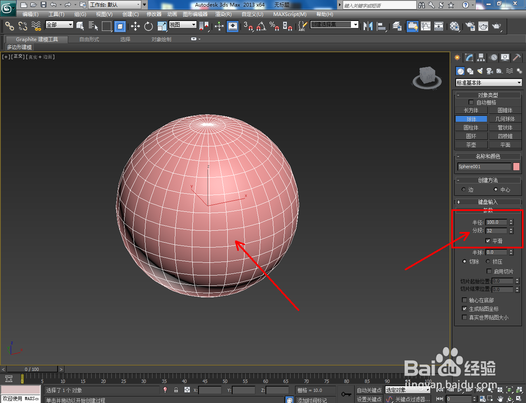Open the 修改器 menu
Image resolution: width=526 pixels, height=403 pixels.
154,14
